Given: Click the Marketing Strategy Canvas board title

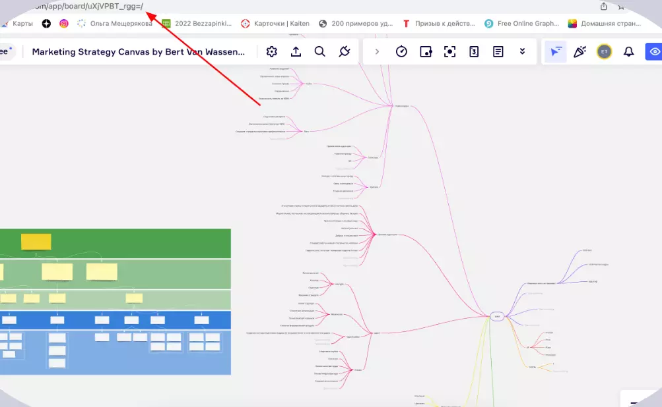Looking at the screenshot, I should (x=139, y=52).
